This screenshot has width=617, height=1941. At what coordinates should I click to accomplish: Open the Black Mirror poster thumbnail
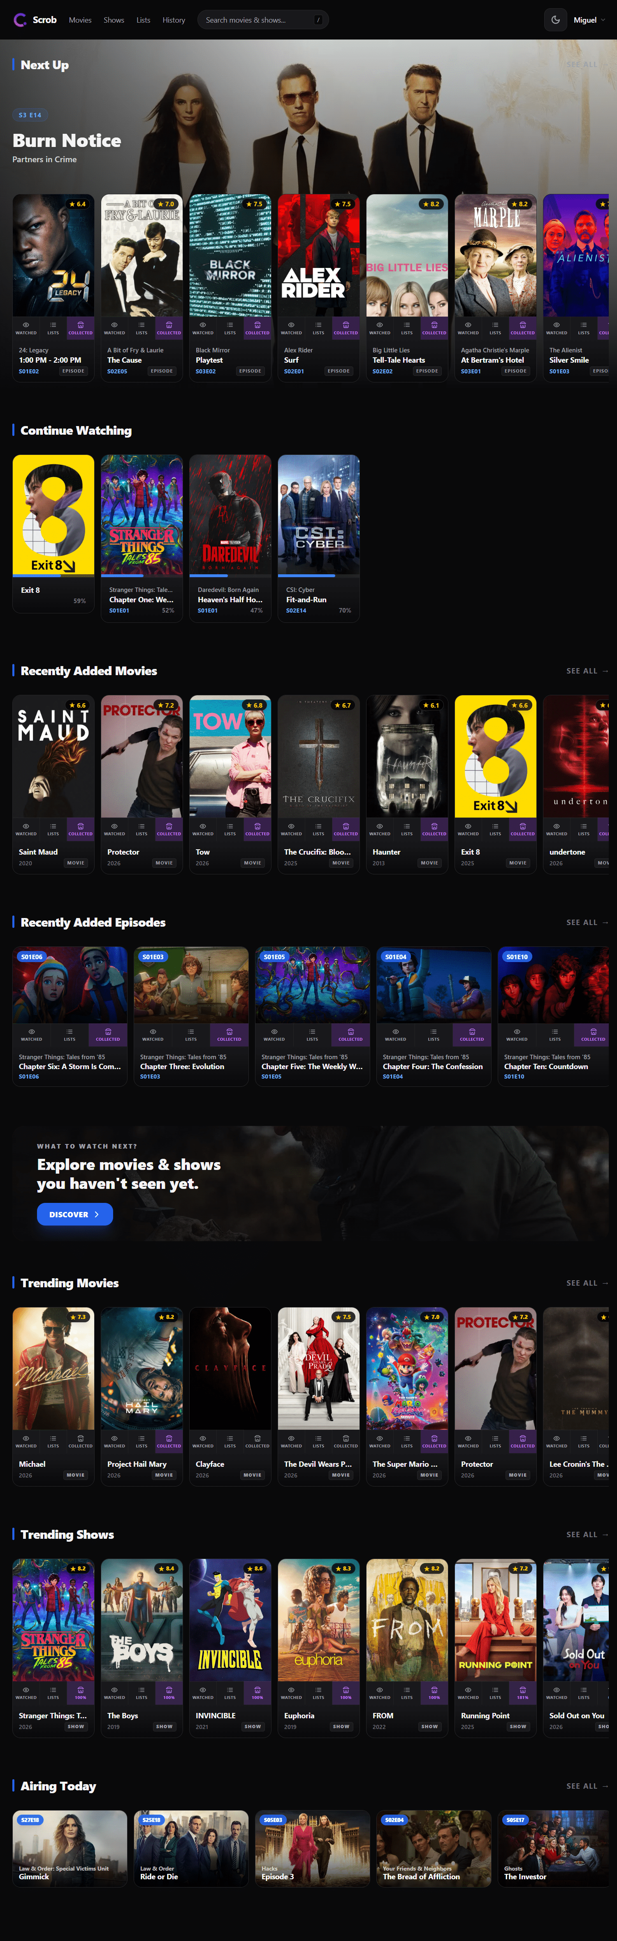click(230, 255)
